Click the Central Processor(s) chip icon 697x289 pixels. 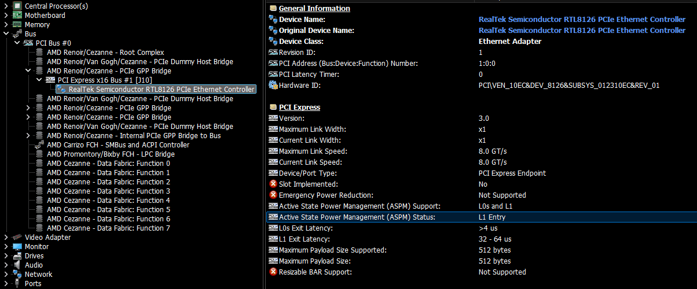[x=17, y=6]
